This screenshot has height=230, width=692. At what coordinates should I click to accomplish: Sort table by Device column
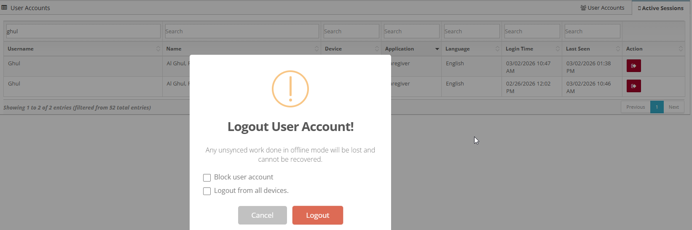point(351,49)
